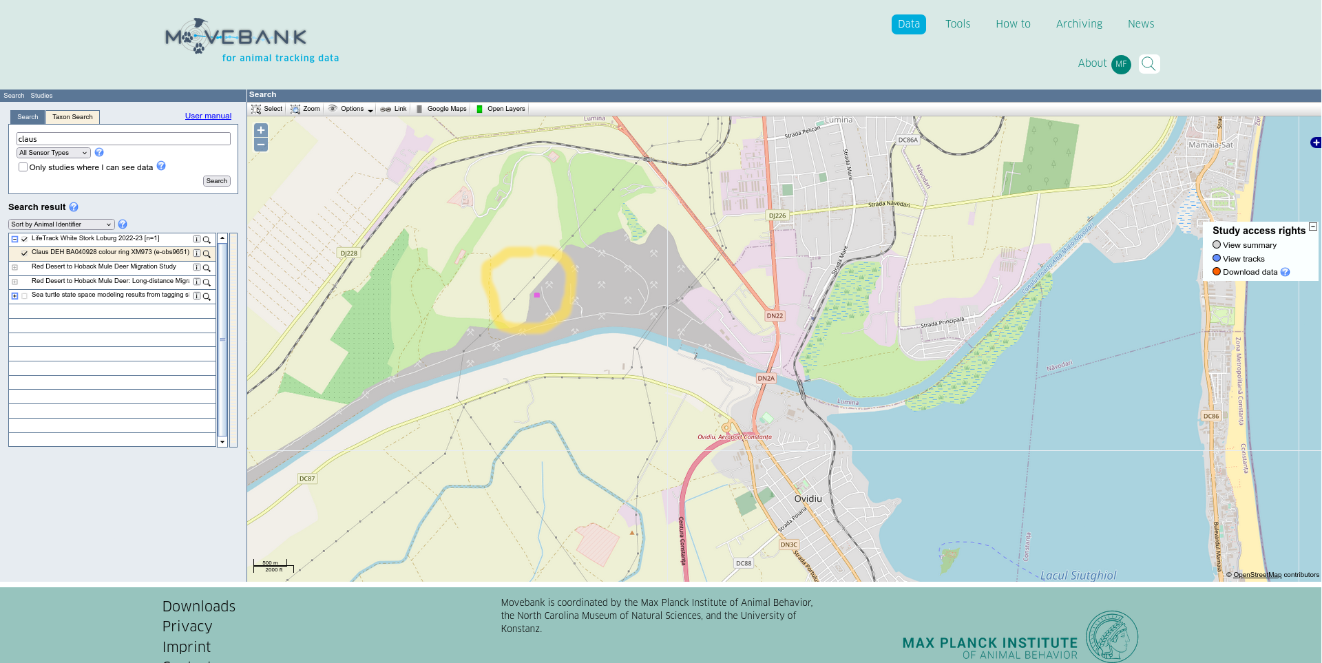Open info for the LifeTrack White Stork study
This screenshot has width=1322, height=663.
point(197,240)
